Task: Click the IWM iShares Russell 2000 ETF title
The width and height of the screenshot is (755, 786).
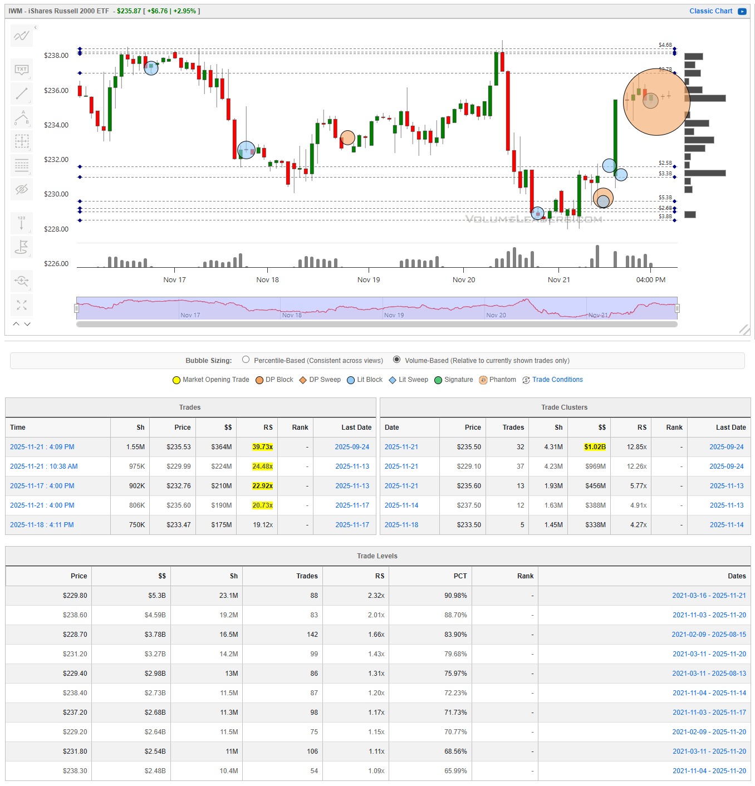Action: (x=58, y=11)
